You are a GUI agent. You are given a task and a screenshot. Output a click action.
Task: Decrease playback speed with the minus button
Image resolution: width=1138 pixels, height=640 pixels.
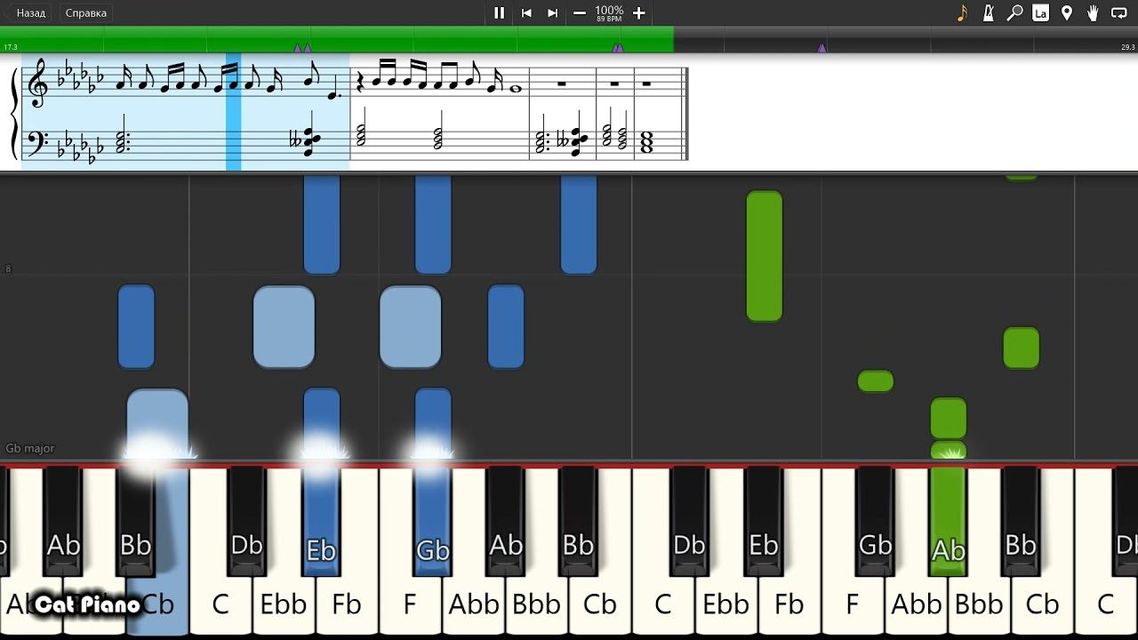click(x=580, y=12)
